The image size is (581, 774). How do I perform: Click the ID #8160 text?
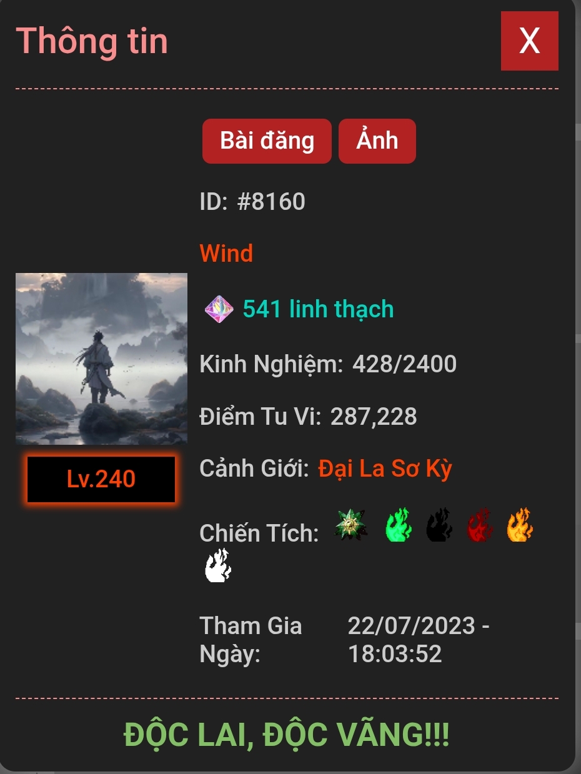point(252,202)
